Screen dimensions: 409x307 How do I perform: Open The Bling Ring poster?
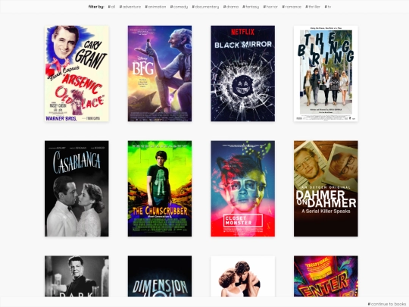pos(326,74)
